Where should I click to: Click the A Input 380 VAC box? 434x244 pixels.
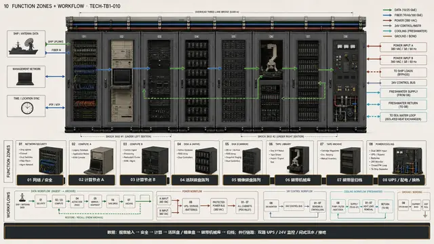coord(164,200)
